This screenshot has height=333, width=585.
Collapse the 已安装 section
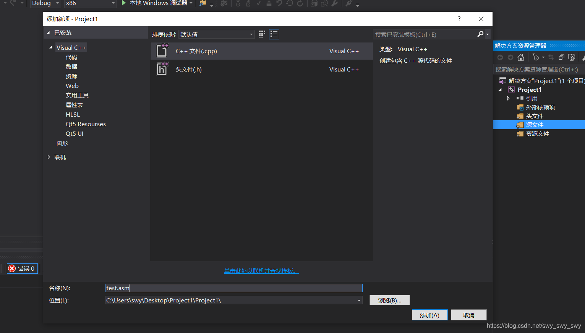pos(49,32)
